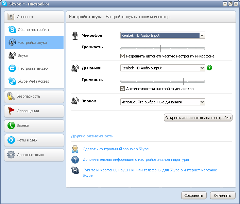Click the Skype logo in the title bar
The width and height of the screenshot is (240, 204).
[x=4, y=3]
